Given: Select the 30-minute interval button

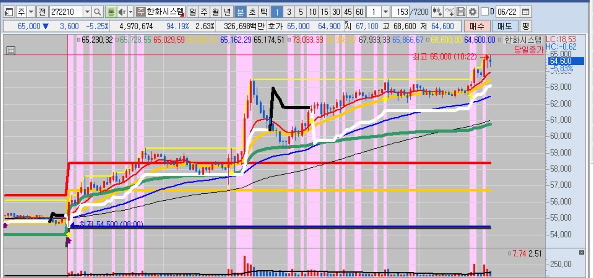Looking at the screenshot, I should tap(336, 12).
